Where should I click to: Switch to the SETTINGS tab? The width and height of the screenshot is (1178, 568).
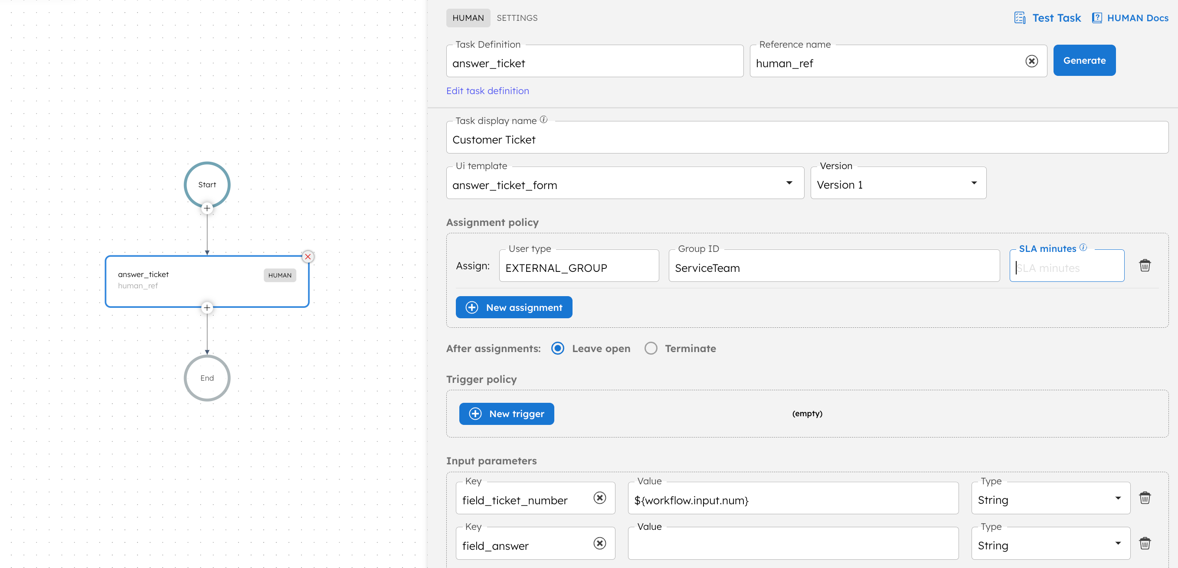click(517, 18)
